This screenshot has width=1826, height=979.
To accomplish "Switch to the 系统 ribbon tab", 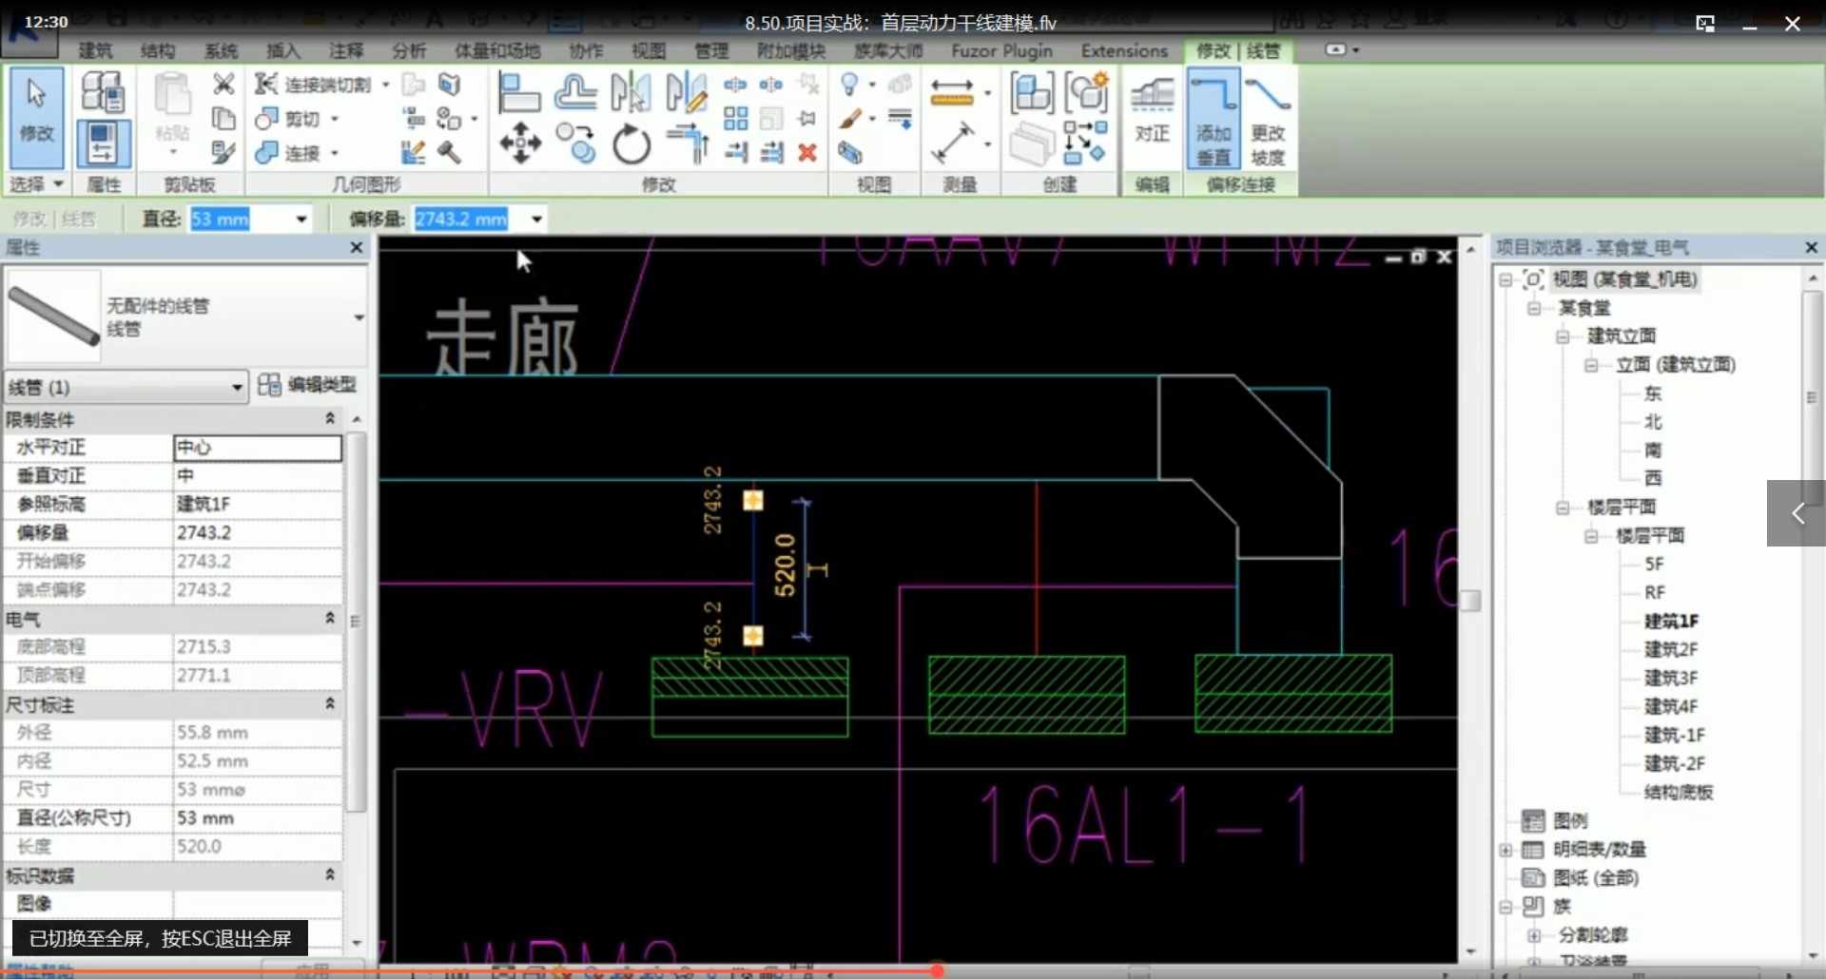I will coord(221,51).
